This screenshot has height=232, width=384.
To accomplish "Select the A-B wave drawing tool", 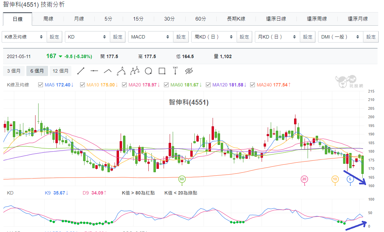I will (x=121, y=71).
